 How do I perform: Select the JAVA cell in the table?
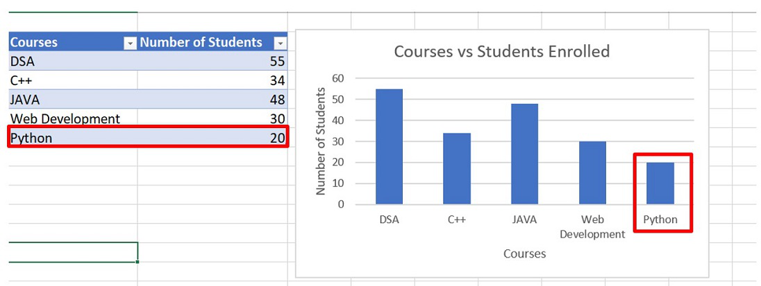pyautogui.click(x=69, y=99)
